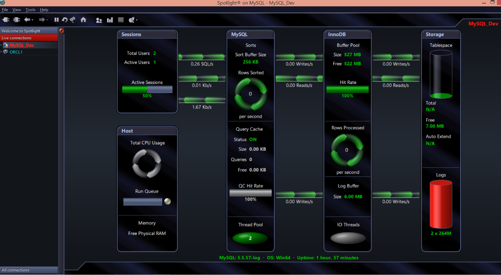Open the Tools menu
Screen dimensions: 501x275
[31, 10]
